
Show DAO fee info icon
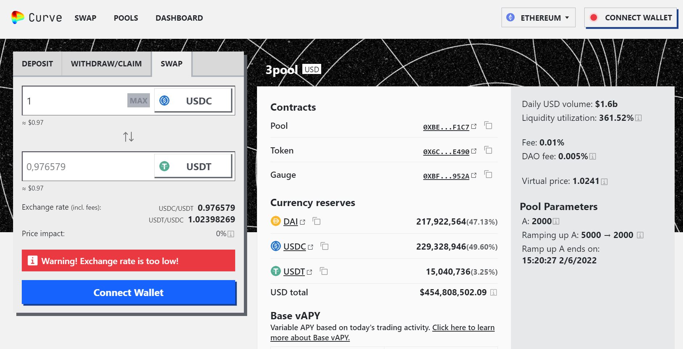[593, 156]
